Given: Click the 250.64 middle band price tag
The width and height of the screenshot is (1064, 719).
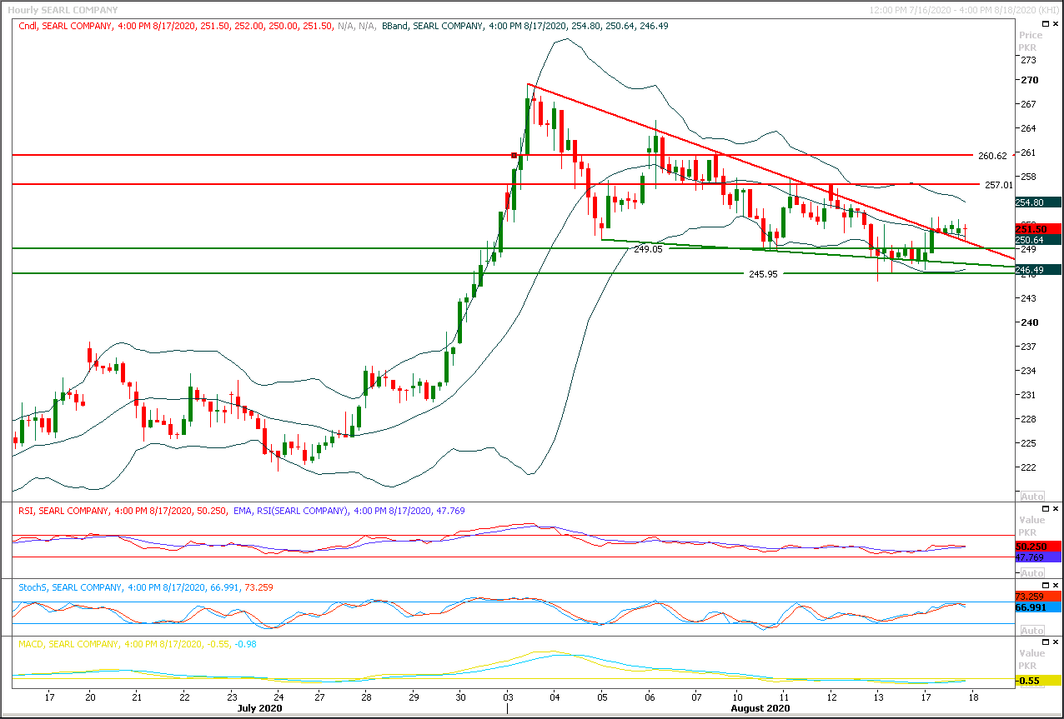Looking at the screenshot, I should (x=1037, y=240).
